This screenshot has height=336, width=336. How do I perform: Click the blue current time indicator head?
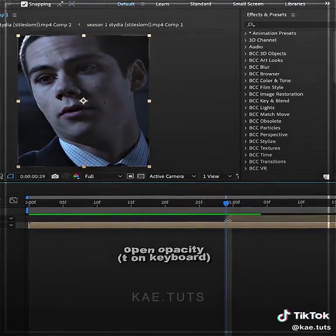click(x=226, y=203)
